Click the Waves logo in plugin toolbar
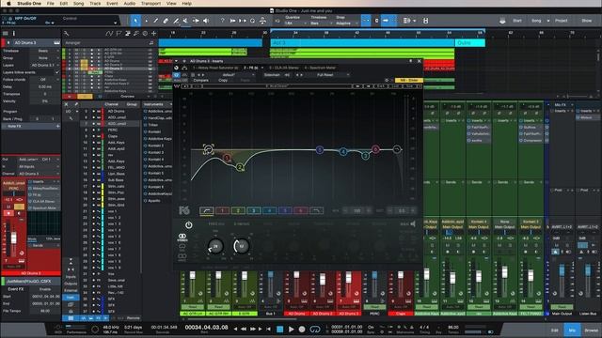602x338 pixels. coord(177,86)
